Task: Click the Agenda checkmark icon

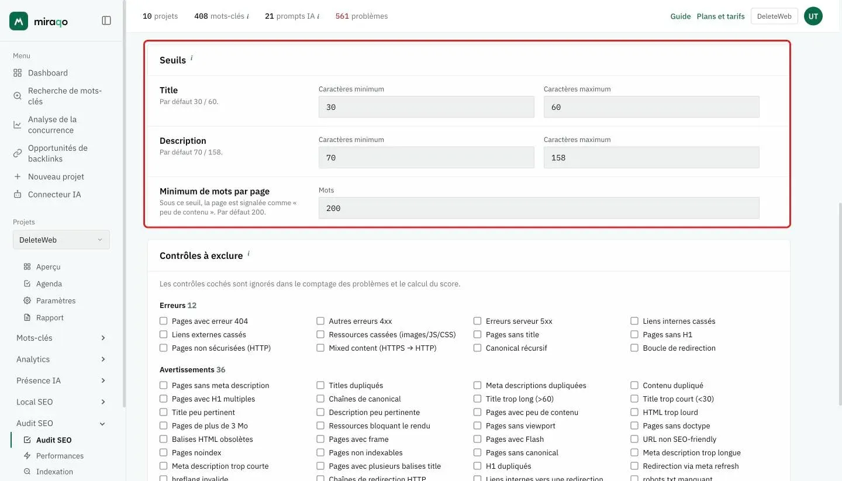Action: pyautogui.click(x=27, y=283)
